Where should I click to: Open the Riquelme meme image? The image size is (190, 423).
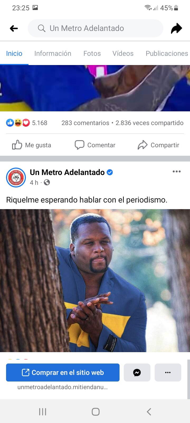(95, 281)
